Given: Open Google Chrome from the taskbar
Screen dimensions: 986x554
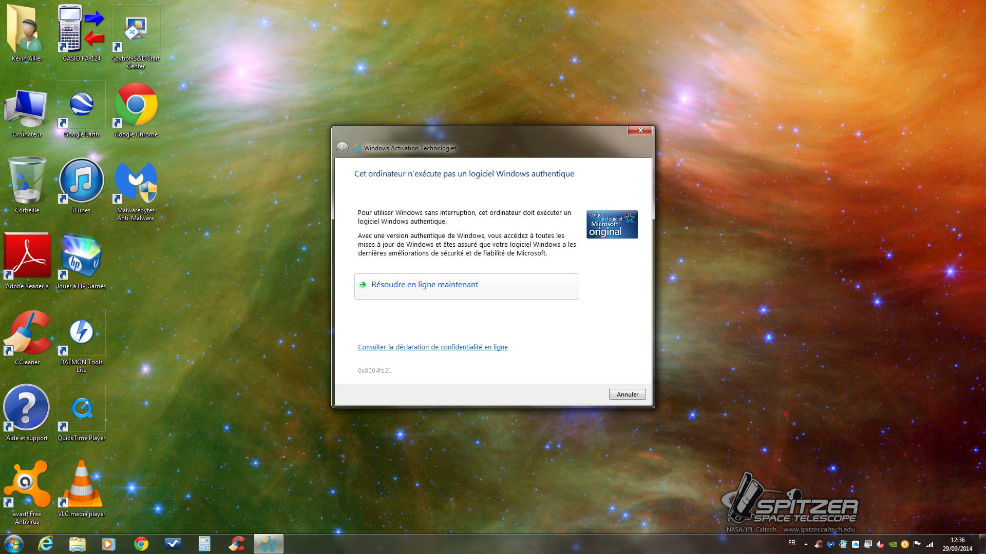Looking at the screenshot, I should 141,544.
